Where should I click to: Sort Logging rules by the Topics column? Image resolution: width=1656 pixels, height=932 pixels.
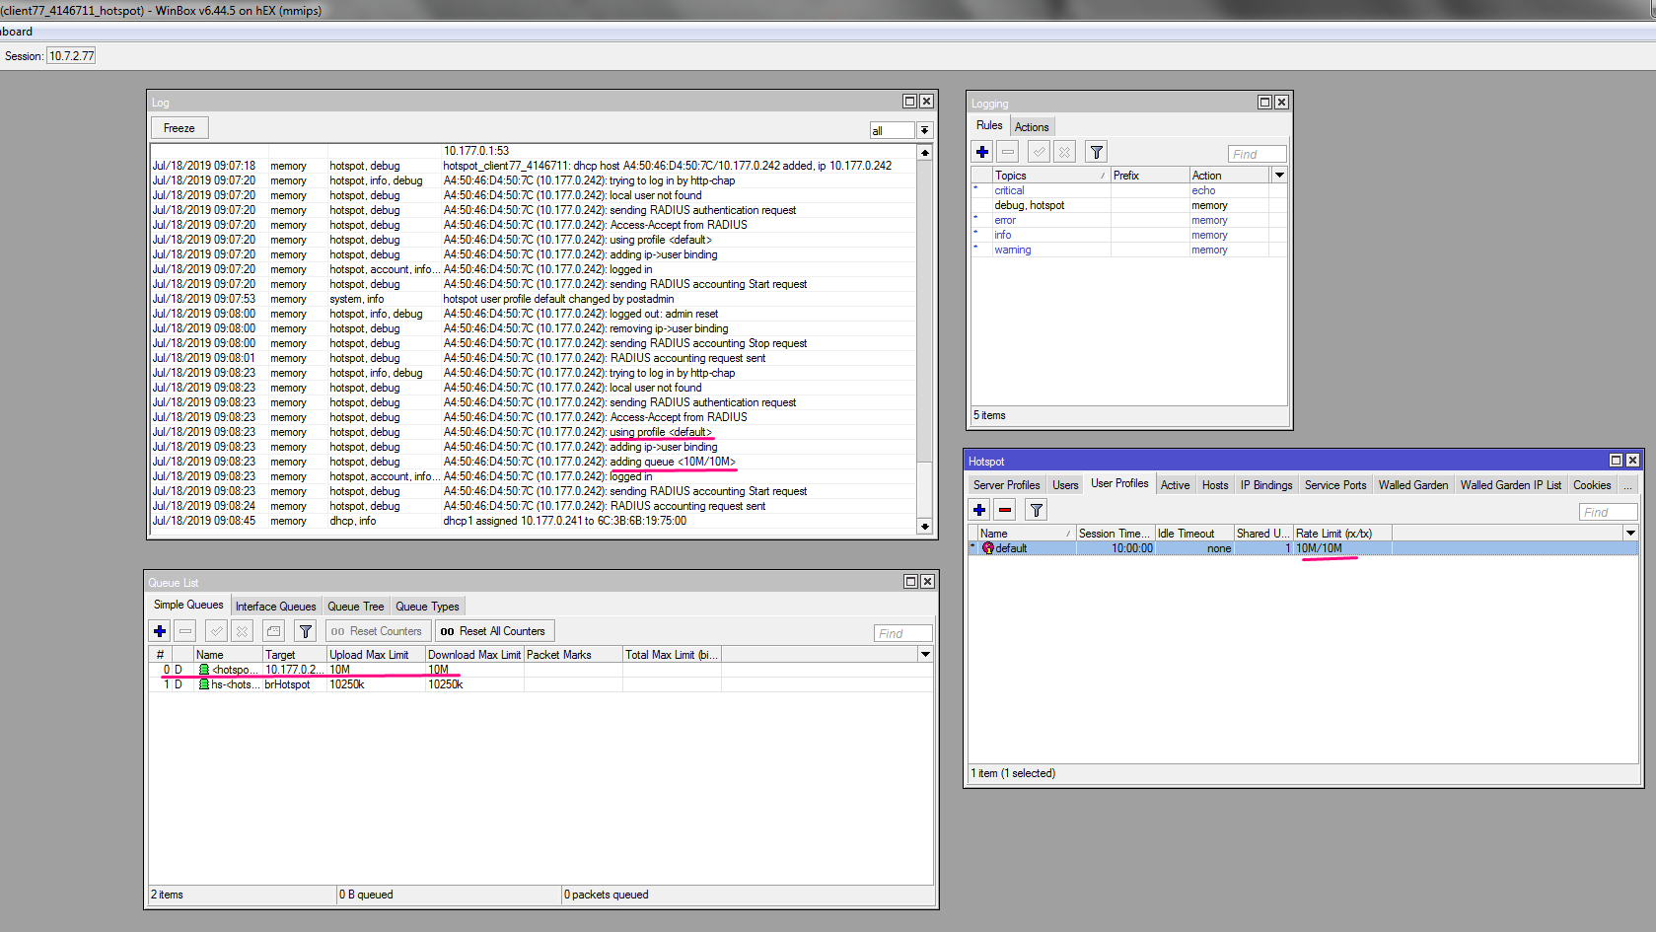(1050, 176)
